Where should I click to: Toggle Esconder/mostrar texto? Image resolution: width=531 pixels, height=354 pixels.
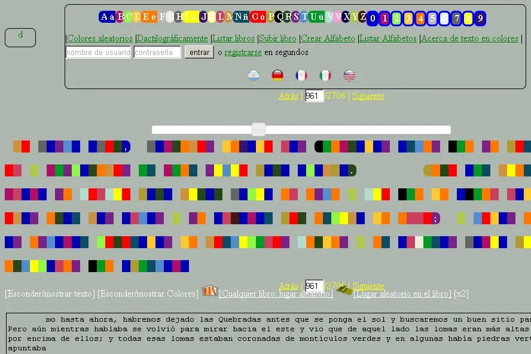tap(50, 294)
